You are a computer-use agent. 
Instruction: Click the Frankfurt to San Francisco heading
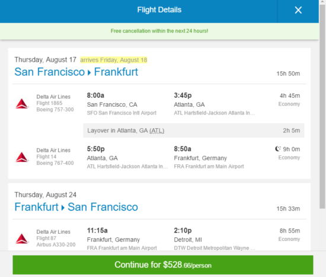(76, 207)
